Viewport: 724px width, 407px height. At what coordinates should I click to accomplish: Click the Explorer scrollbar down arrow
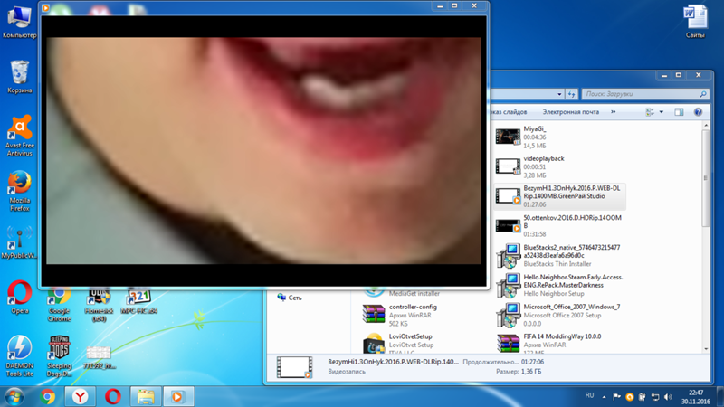point(706,349)
